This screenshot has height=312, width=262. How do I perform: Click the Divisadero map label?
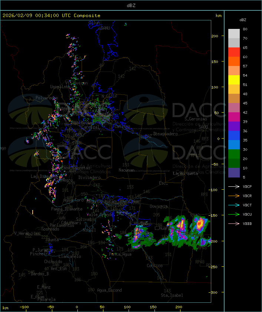[90, 177]
